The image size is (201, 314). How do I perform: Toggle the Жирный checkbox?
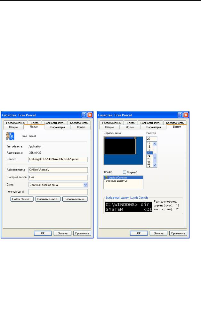[125, 172]
